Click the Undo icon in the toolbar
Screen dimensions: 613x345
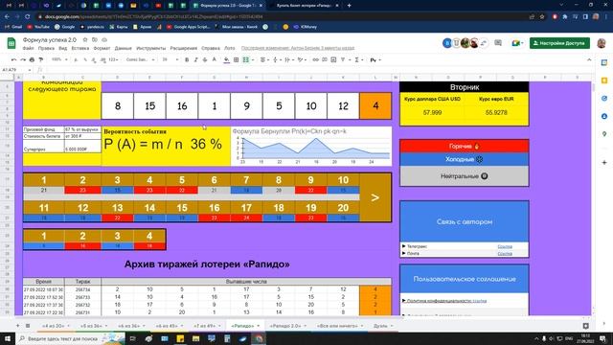tap(14, 59)
